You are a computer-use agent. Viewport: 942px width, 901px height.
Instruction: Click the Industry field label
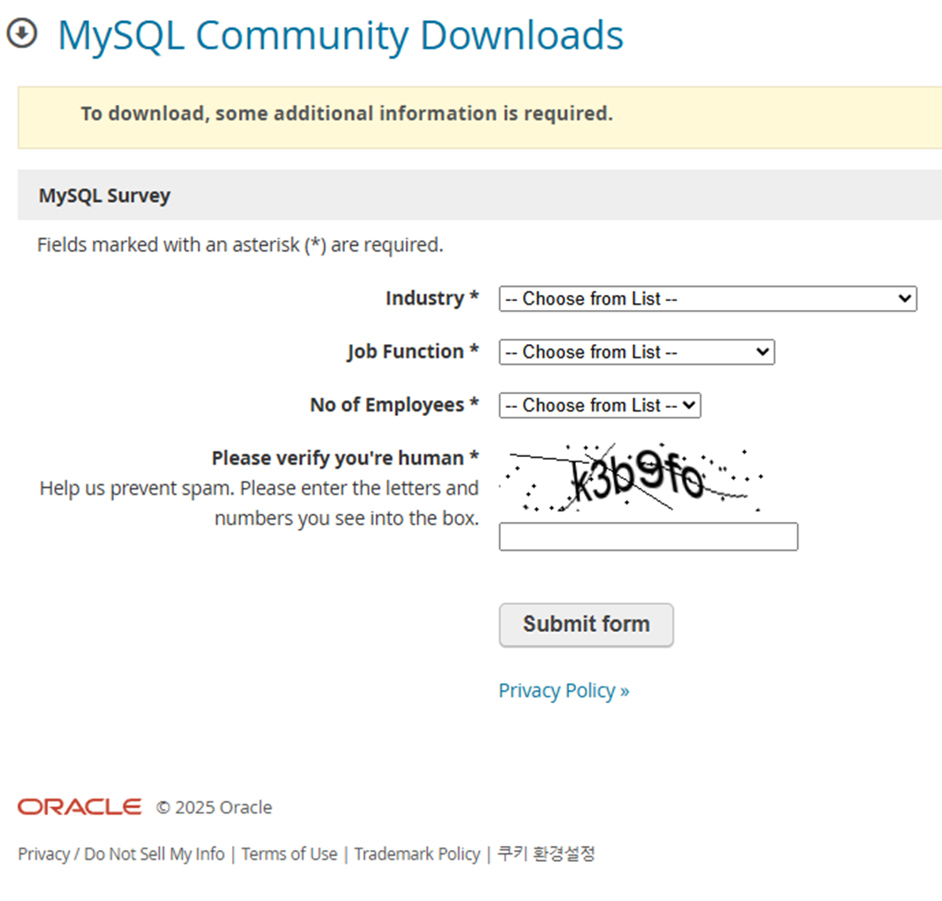432,298
